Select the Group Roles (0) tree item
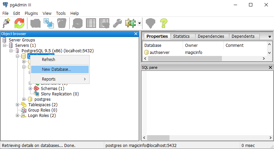Screen dimensions: 274x149 point(43,110)
